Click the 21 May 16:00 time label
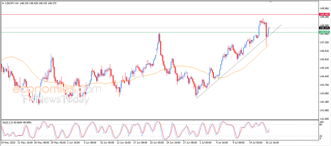Viewport: 331px width, 146px height. click(25, 142)
